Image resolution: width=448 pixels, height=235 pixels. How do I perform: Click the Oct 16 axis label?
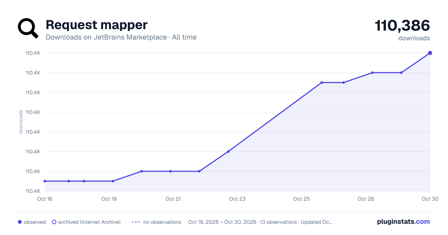pyautogui.click(x=45, y=199)
